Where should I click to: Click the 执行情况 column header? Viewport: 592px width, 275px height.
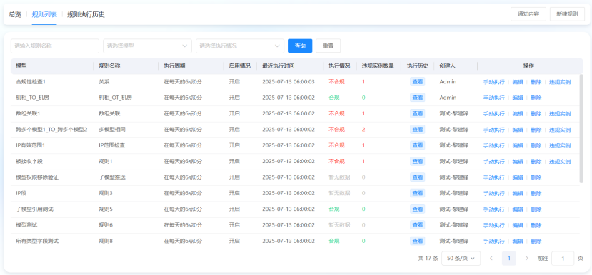pos(339,66)
